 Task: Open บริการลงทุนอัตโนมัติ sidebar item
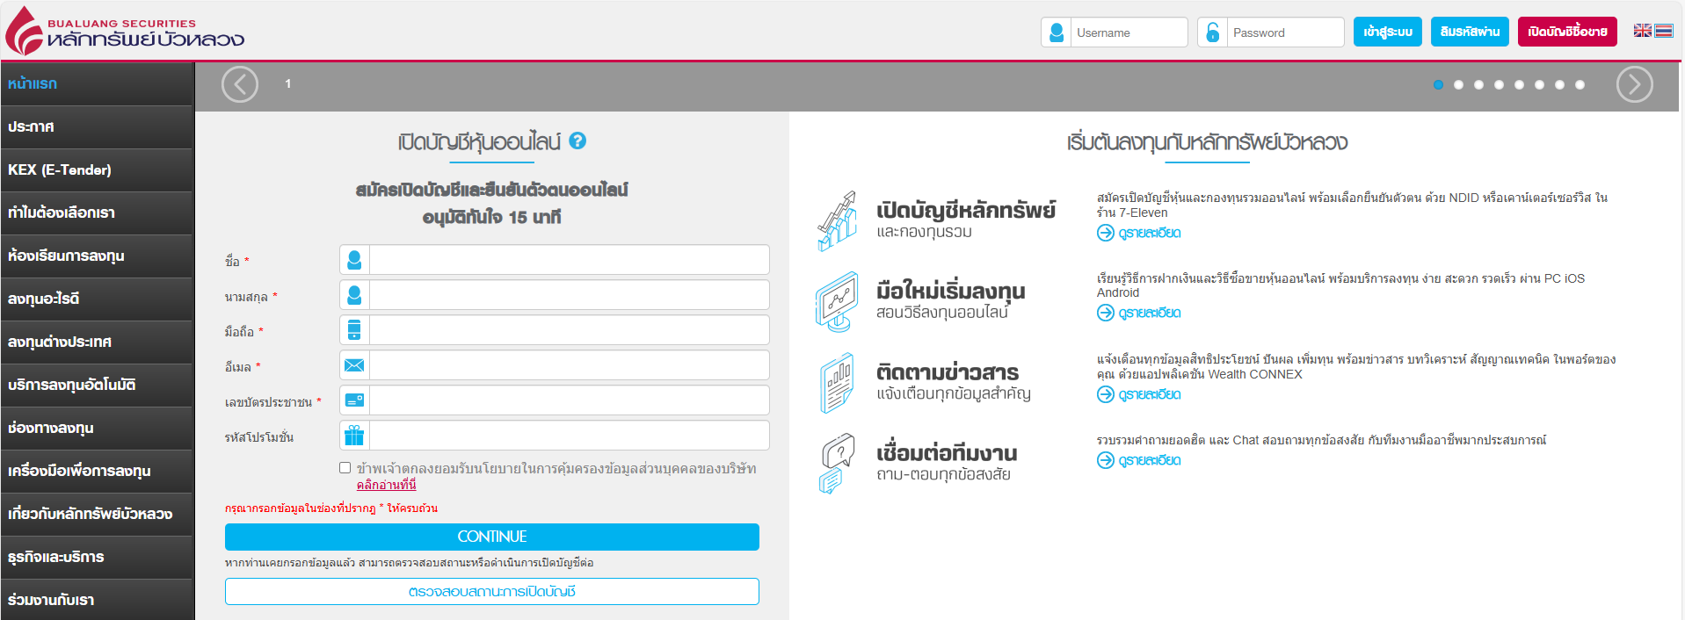point(97,386)
